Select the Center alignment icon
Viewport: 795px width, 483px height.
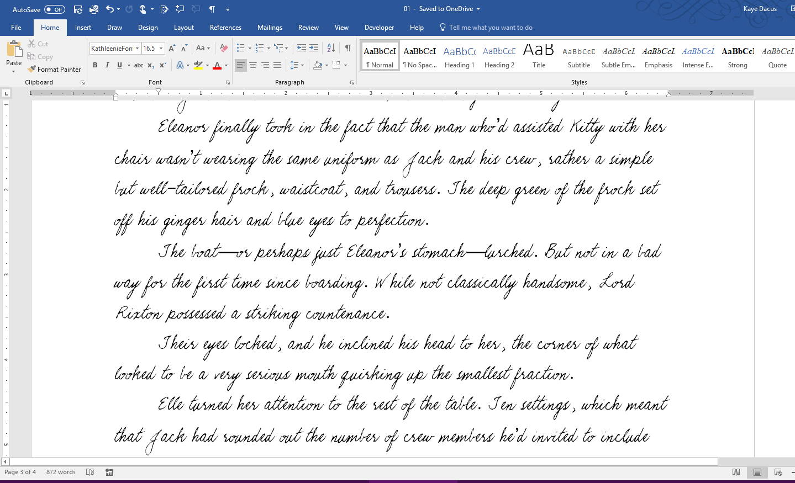pos(253,65)
